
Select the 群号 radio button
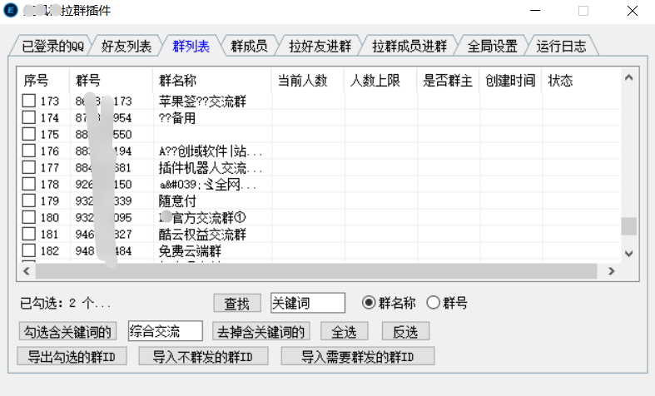(x=433, y=303)
